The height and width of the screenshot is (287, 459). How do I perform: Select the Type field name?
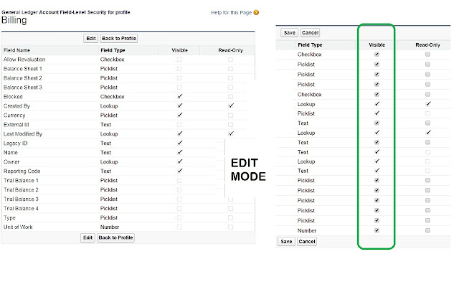(x=9, y=218)
